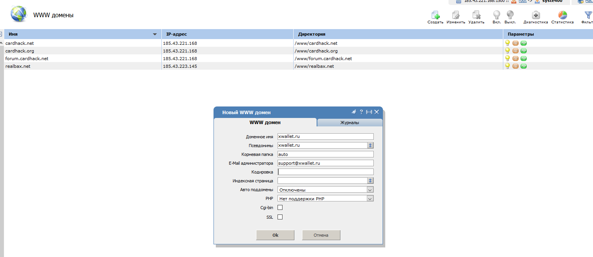Click the CGI icon in forum.cardhack.net row
This screenshot has width=593, height=257.
[x=516, y=59]
